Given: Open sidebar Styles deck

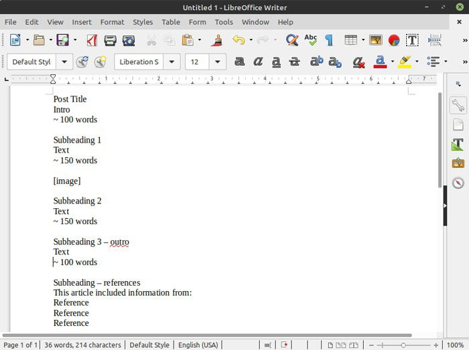Looking at the screenshot, I should pyautogui.click(x=458, y=145).
